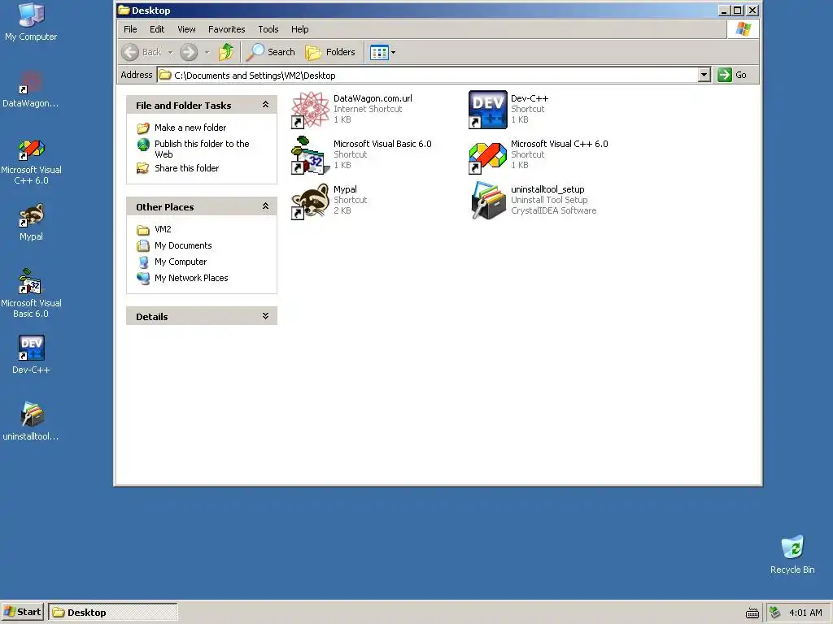The width and height of the screenshot is (833, 624).
Task: Select Visual Basic 6.0 shortcut icon in Explorer
Action: 310,155
